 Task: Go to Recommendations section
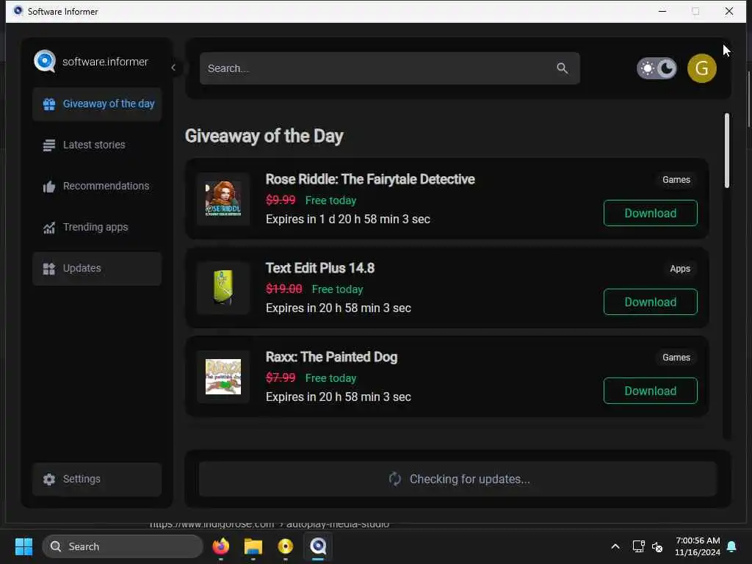[x=97, y=186]
